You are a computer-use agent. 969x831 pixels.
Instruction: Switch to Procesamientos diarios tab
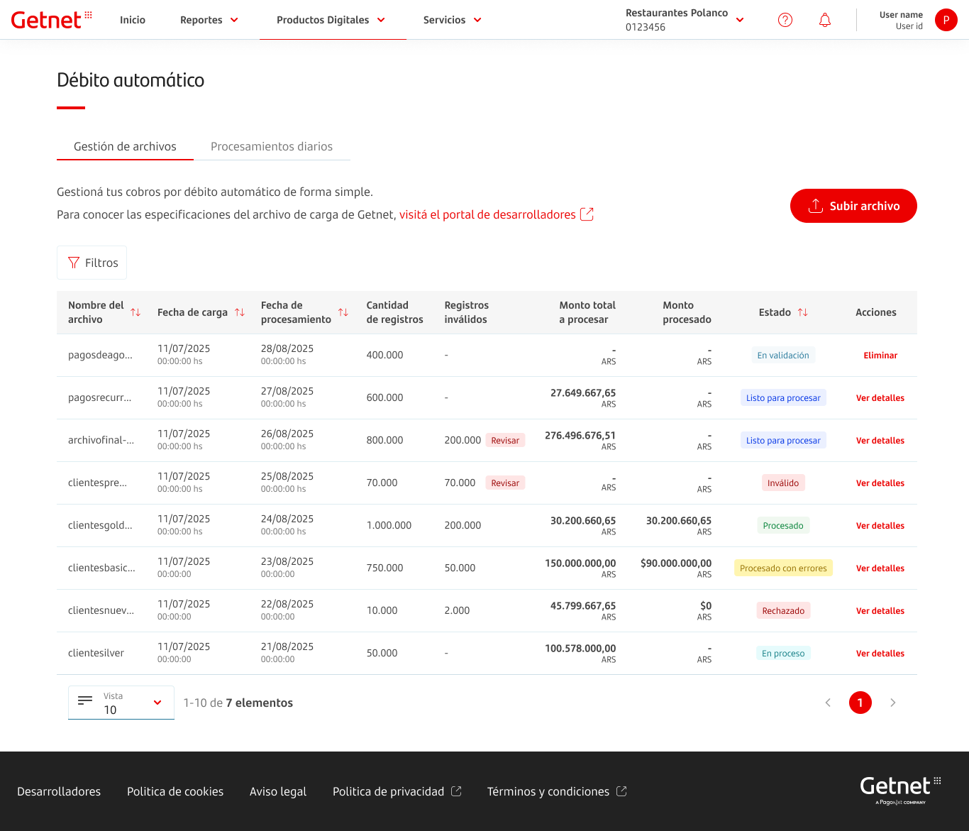click(x=272, y=146)
